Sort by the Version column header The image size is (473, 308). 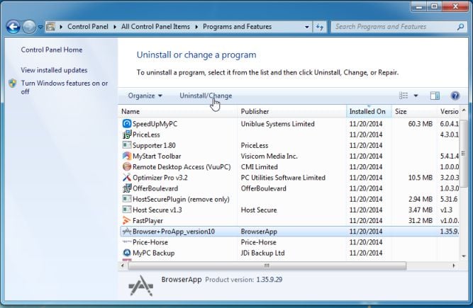(x=449, y=111)
